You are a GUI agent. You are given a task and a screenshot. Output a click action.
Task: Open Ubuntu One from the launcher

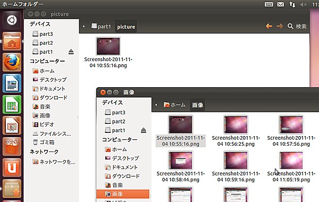click(12, 167)
